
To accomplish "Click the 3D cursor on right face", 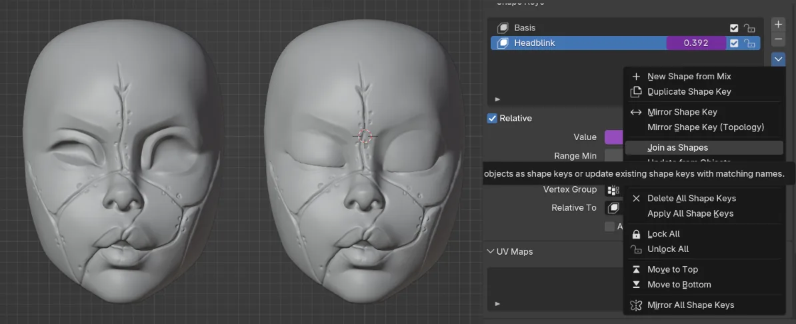I will (365, 135).
